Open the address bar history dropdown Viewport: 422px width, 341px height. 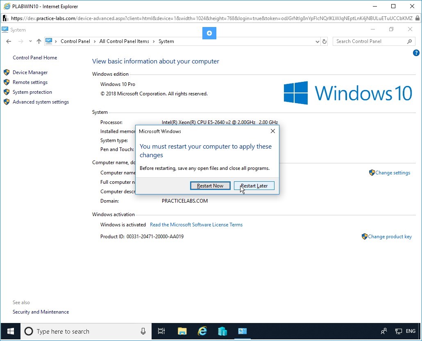coord(317,42)
